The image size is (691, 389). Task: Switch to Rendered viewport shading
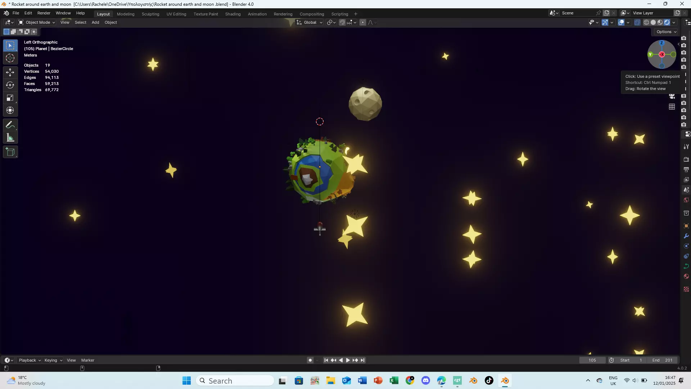[x=667, y=22]
